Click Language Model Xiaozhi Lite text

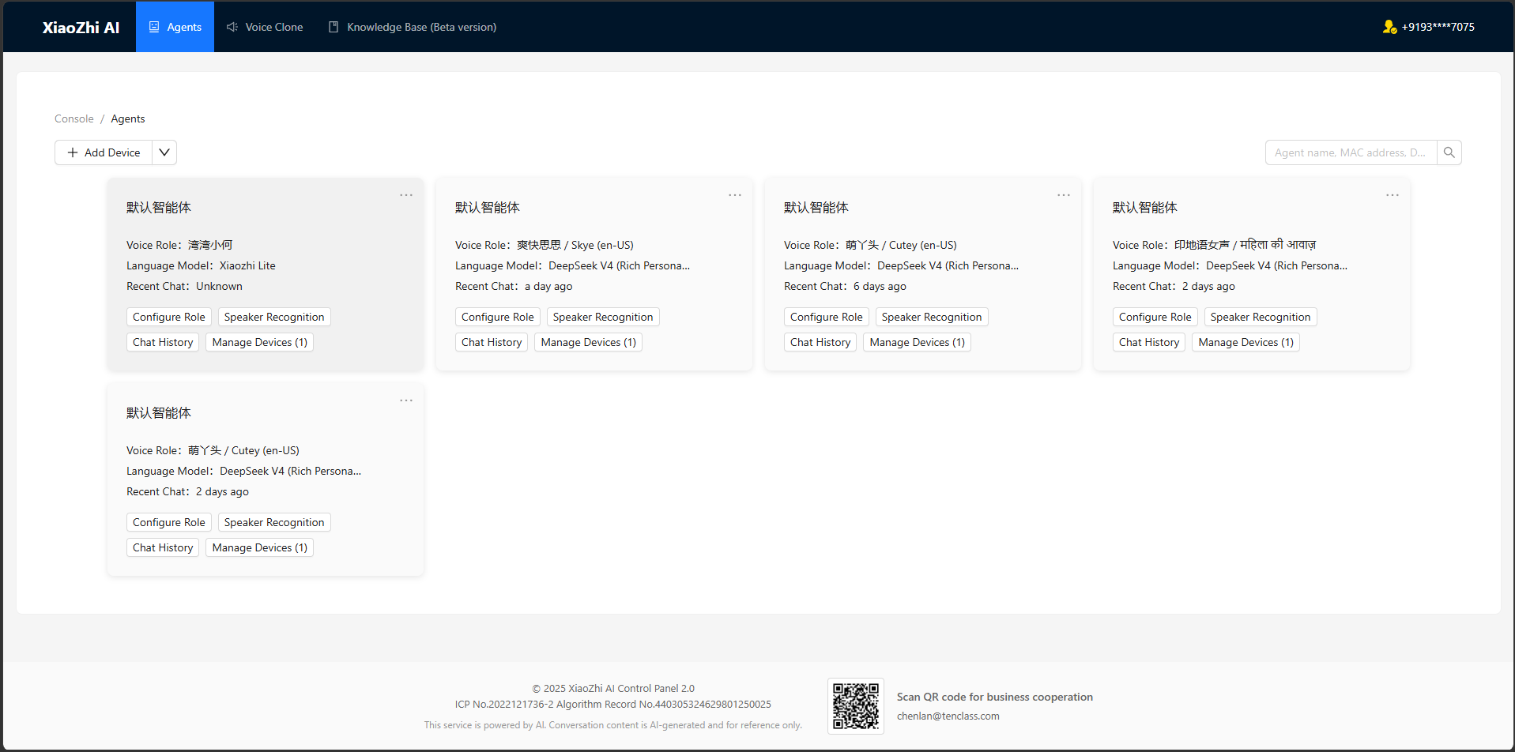tap(201, 265)
